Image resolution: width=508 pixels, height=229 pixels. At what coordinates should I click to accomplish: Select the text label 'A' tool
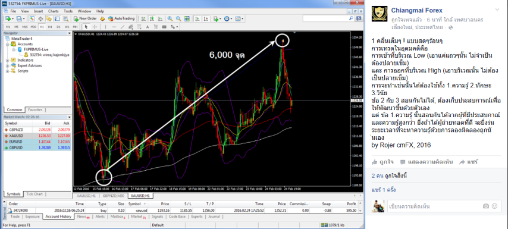[148, 27]
